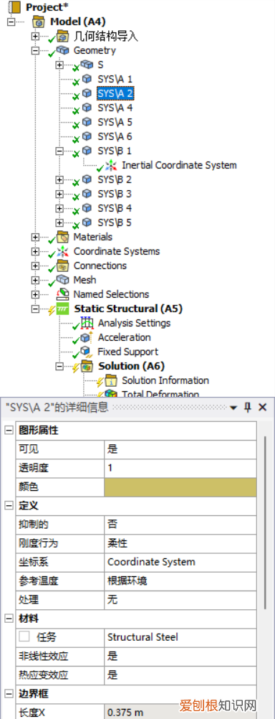Collapse the Model (A4) tree node
The height and width of the screenshot is (719, 275).
[11, 22]
